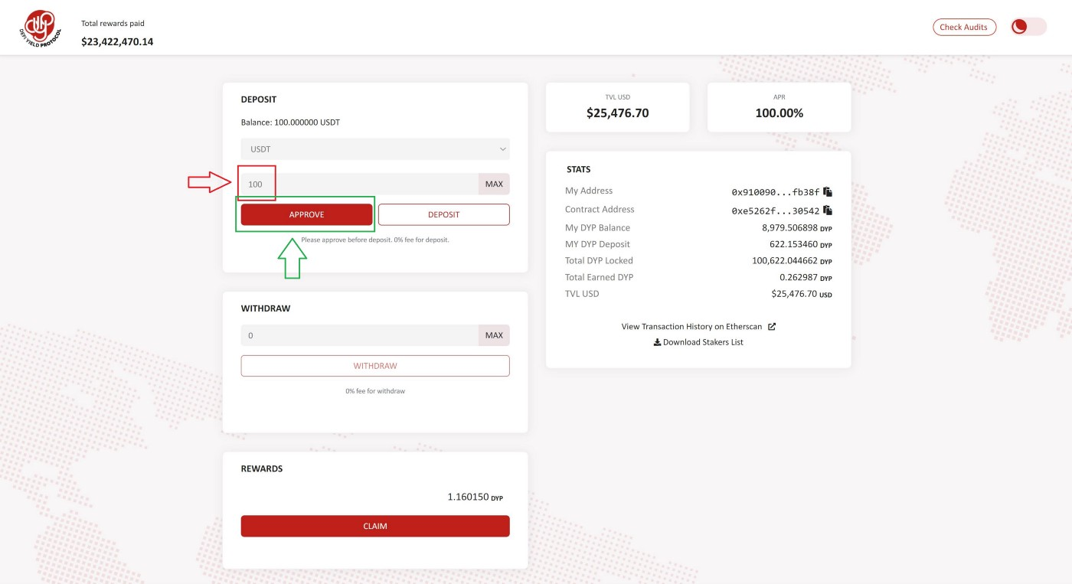Click the rewards amount 1.160150 DYP

point(475,498)
